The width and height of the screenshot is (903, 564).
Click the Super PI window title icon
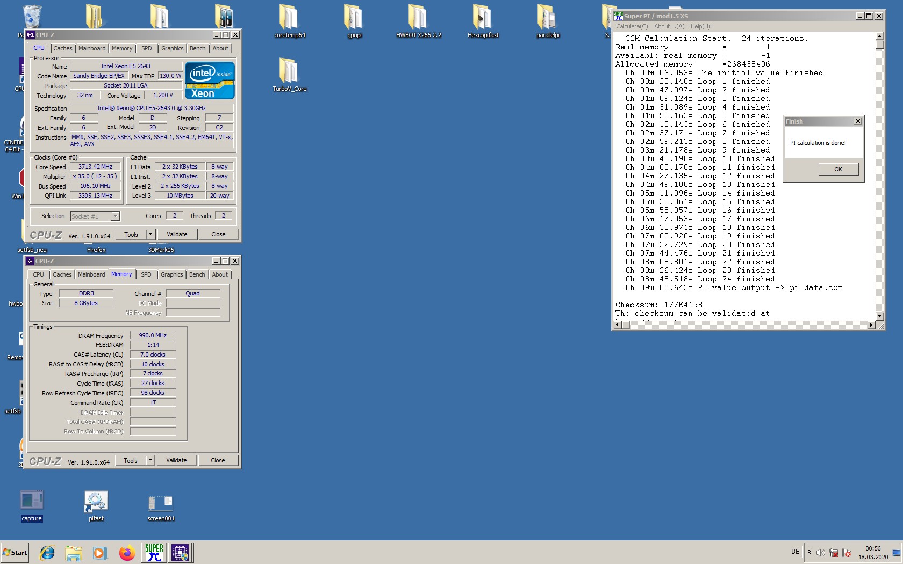pyautogui.click(x=619, y=16)
